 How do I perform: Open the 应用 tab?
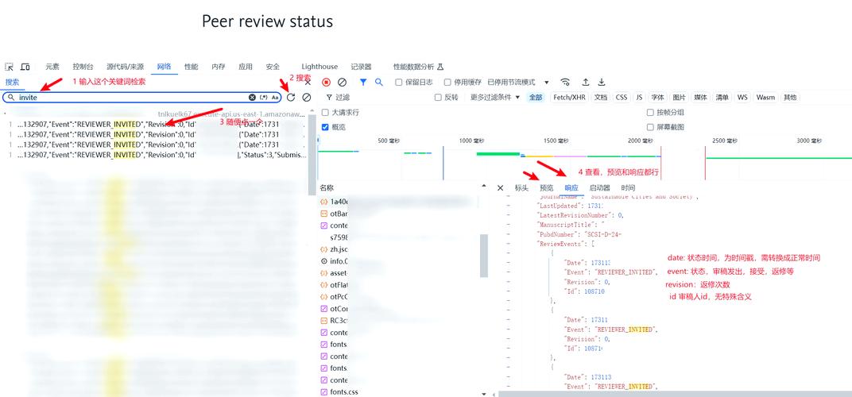pyautogui.click(x=246, y=67)
